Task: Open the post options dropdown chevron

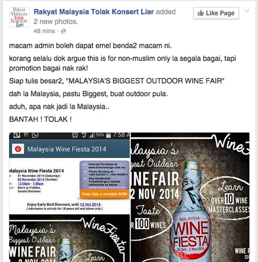Action: coord(247,11)
